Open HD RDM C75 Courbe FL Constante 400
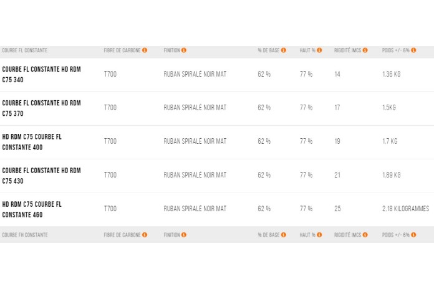The height and width of the screenshot is (289, 434). point(32,141)
